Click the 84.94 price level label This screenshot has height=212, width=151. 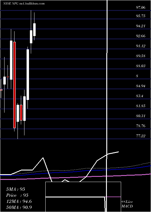(141, 86)
